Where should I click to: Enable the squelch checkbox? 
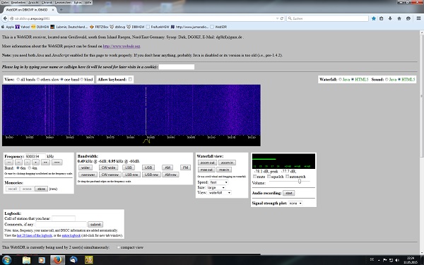269,176
